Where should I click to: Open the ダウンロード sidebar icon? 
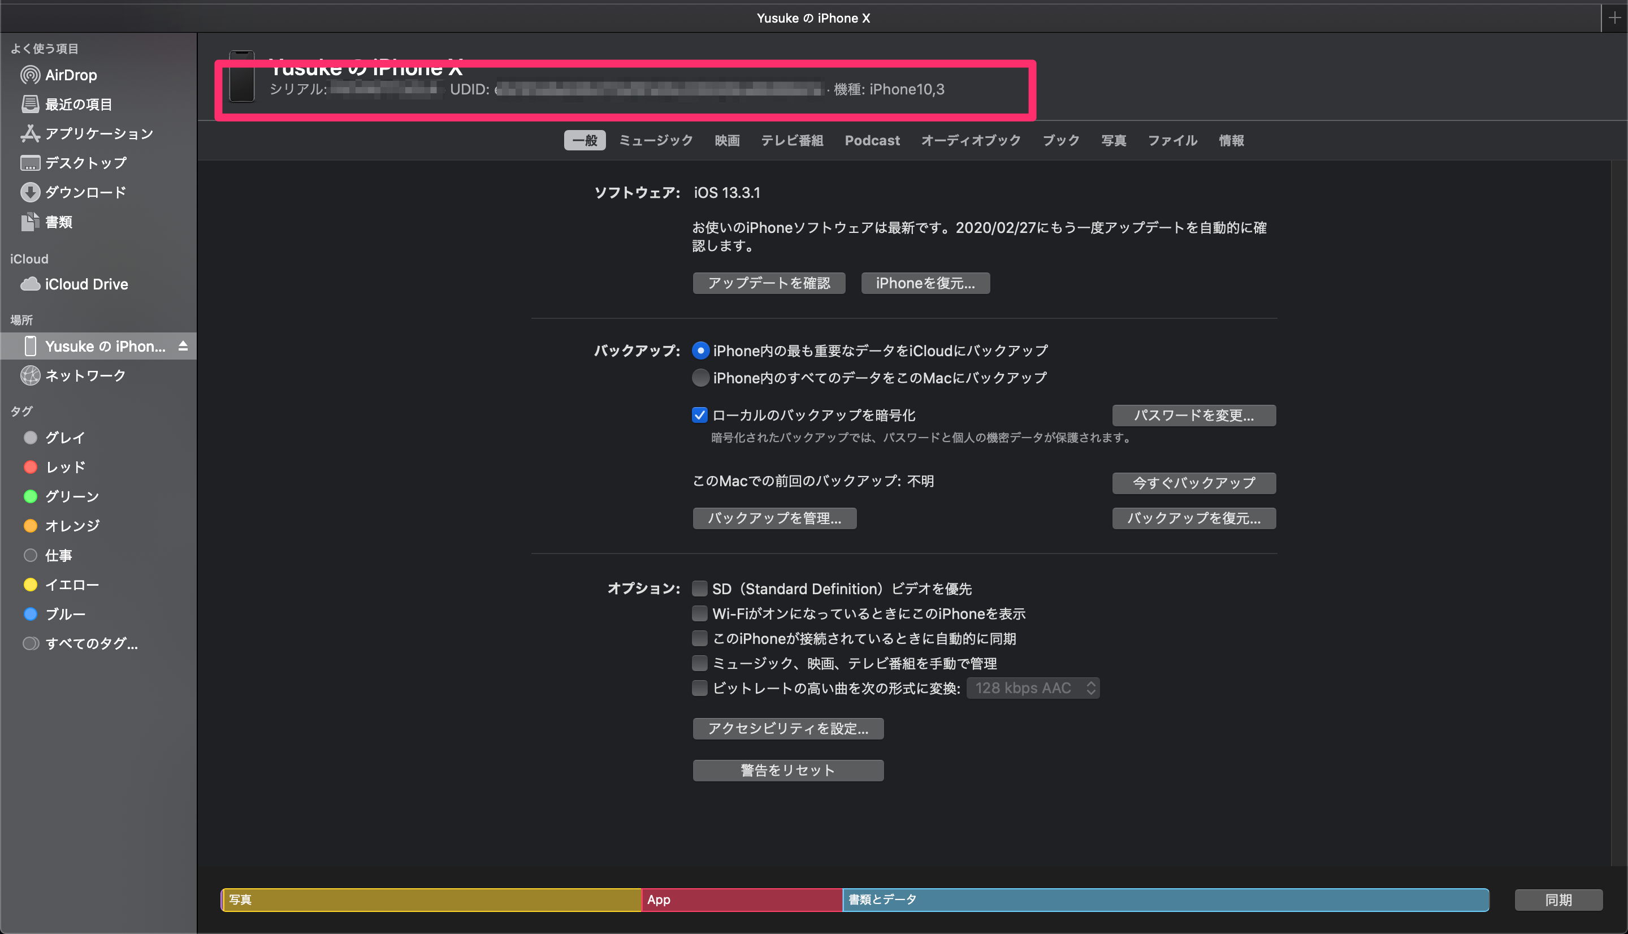point(30,192)
